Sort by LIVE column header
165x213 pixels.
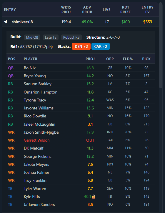point(106,10)
